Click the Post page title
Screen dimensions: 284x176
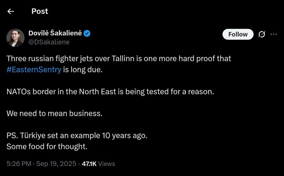pos(40,11)
